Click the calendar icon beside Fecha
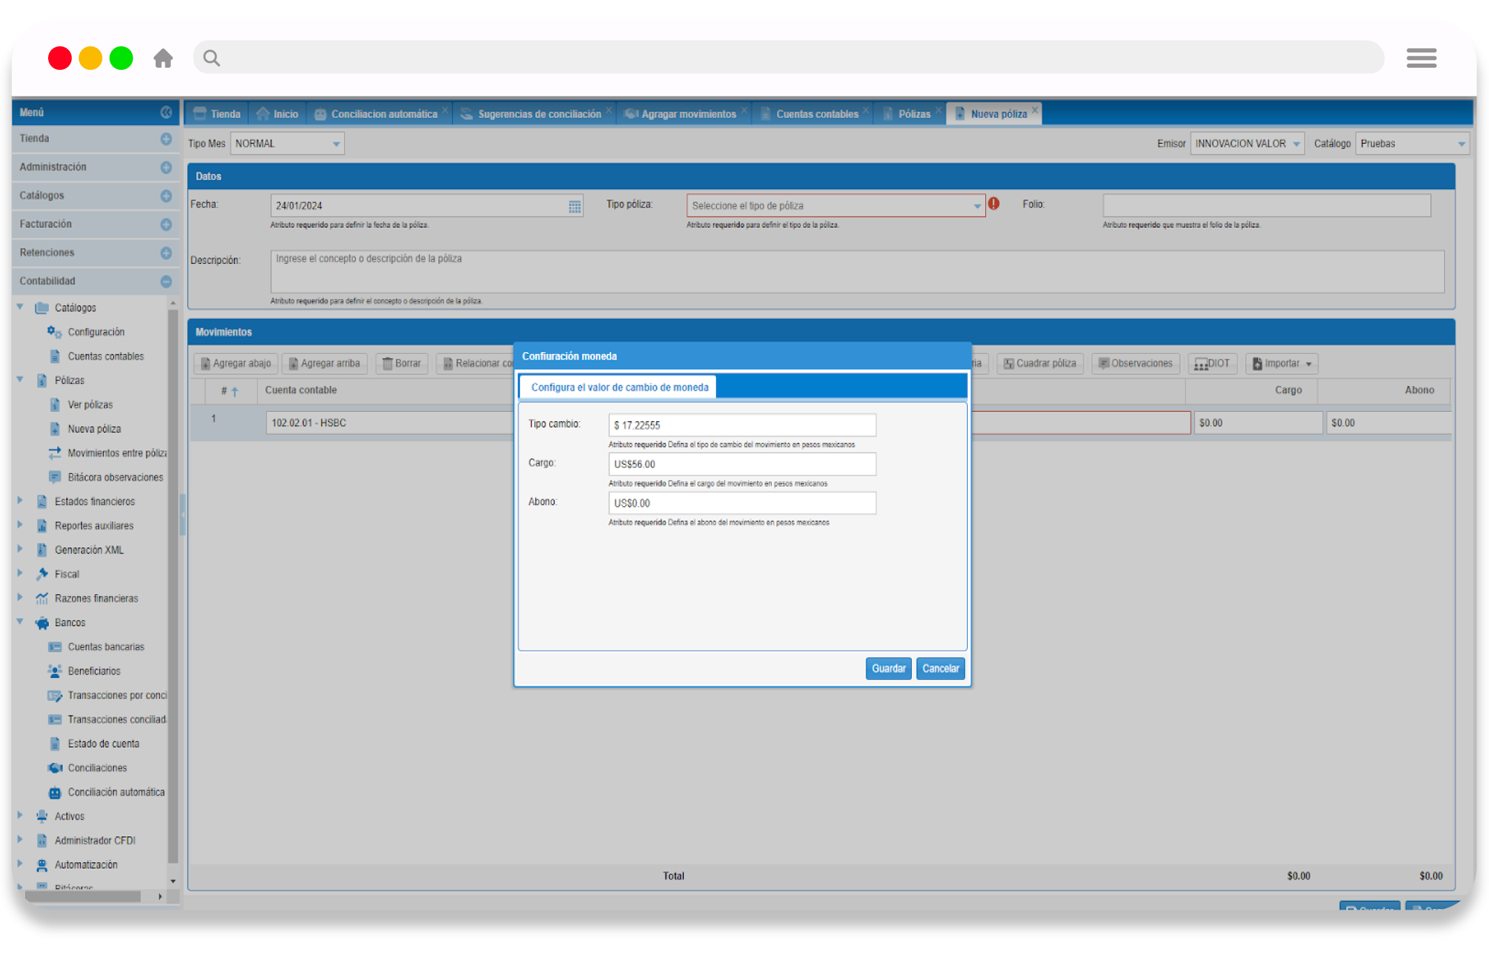Screen dimensions: 1489x960 tap(574, 206)
